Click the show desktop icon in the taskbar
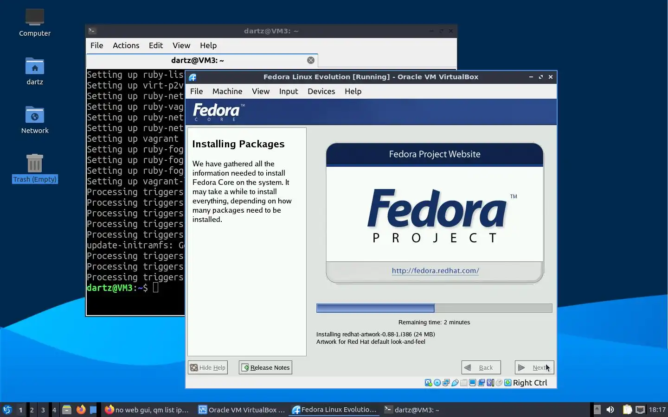The width and height of the screenshot is (668, 417). (x=93, y=410)
